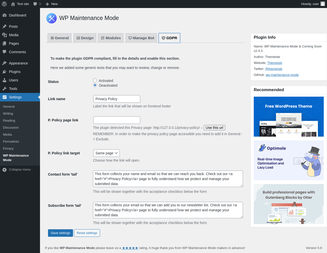Click the New plus icon
The image size is (327, 253).
point(47,4)
